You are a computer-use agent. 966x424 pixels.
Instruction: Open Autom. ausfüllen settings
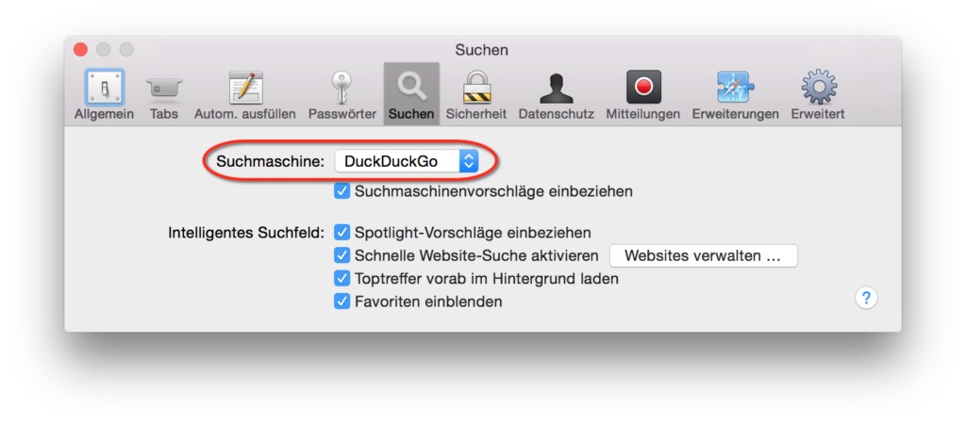245,95
